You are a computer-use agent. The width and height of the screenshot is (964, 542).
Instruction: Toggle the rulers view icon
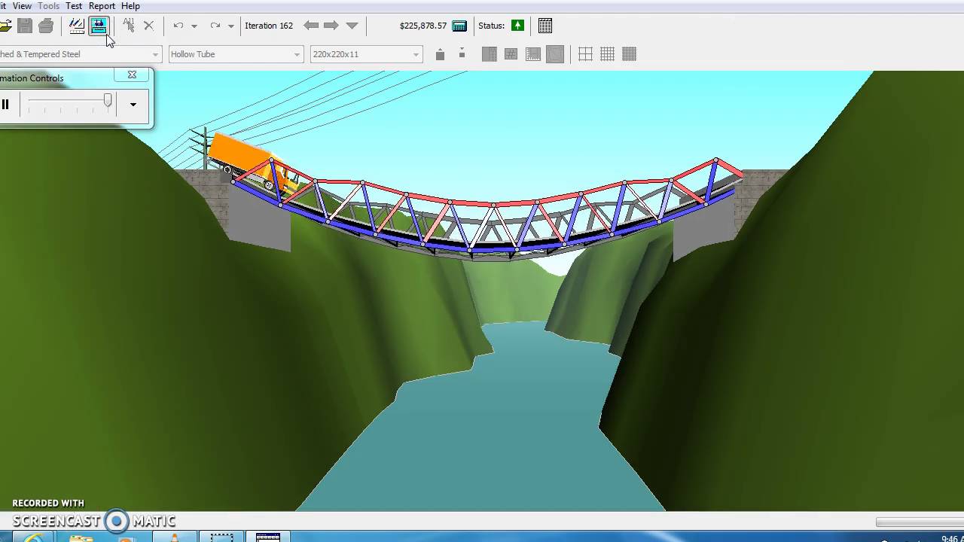point(533,54)
